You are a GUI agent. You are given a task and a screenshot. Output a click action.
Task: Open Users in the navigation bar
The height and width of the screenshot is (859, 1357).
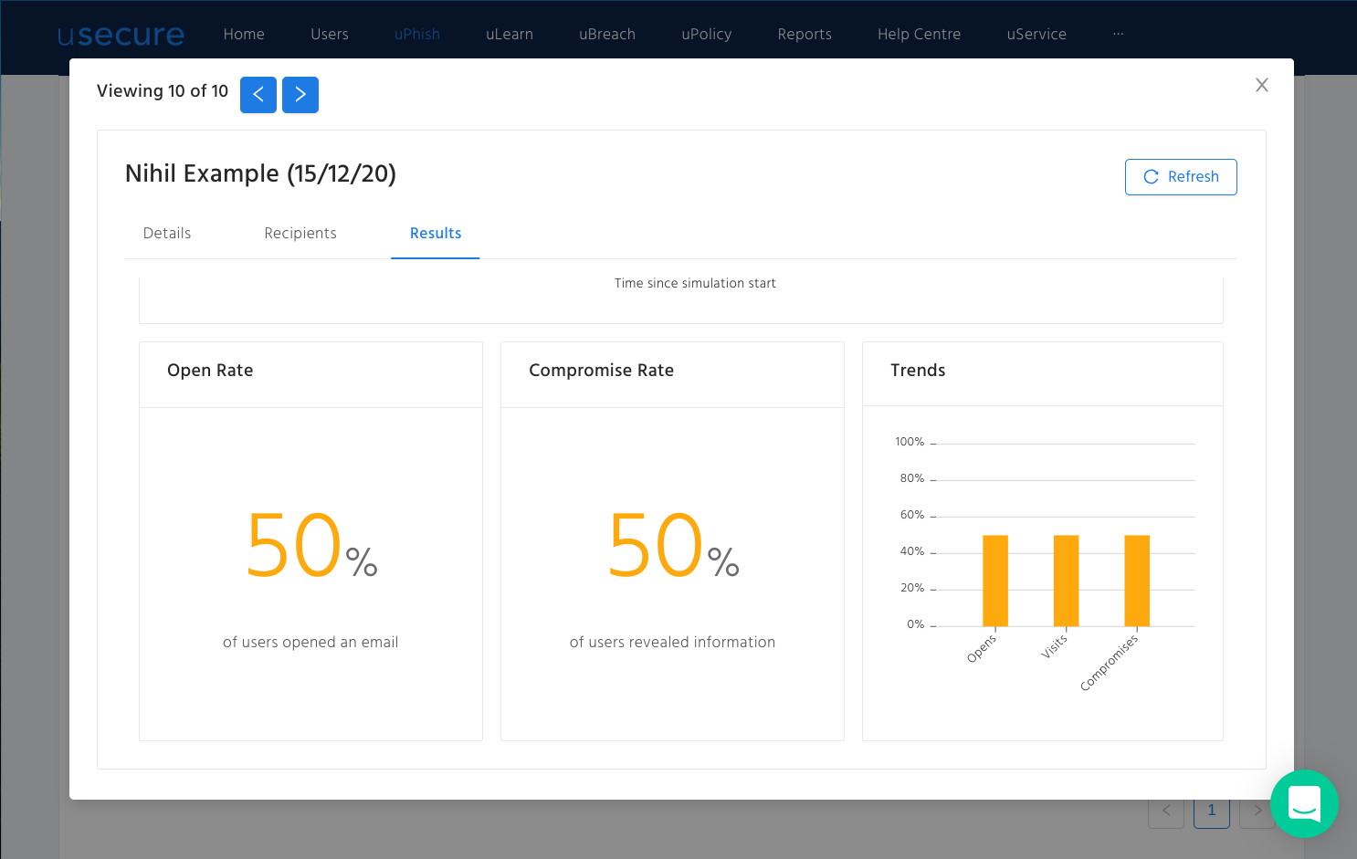point(330,35)
